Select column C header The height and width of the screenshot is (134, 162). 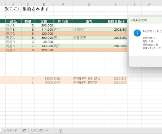click(13, 4)
